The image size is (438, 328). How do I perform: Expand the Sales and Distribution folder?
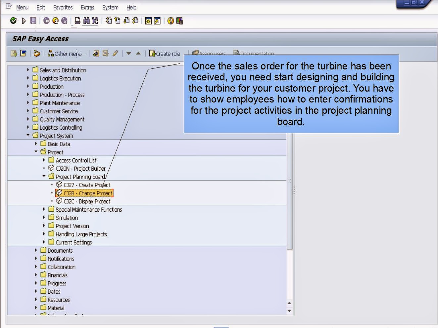coord(28,70)
